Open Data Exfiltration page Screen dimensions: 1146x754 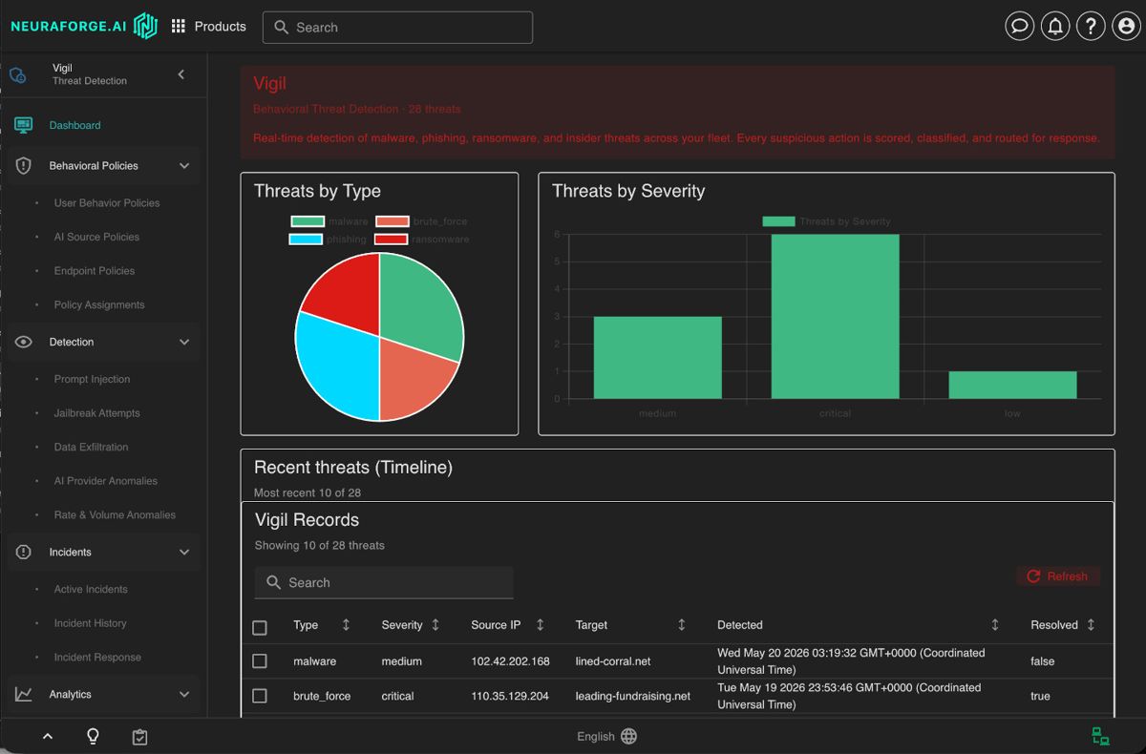[91, 448]
